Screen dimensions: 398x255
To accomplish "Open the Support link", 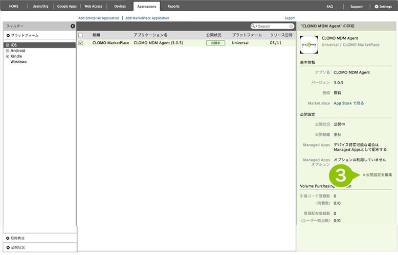I will coord(357,7).
